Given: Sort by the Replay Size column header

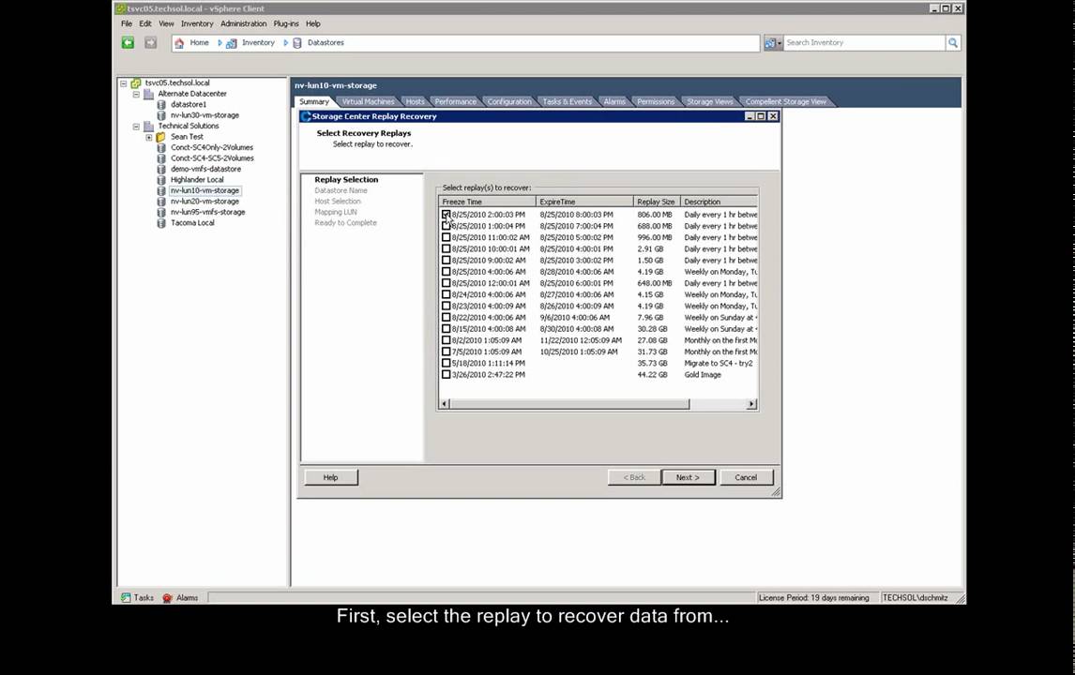Looking at the screenshot, I should tap(657, 202).
